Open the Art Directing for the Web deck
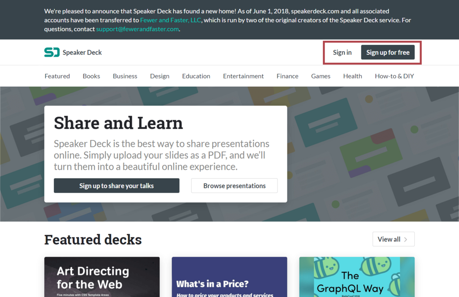This screenshot has width=459, height=297. [102, 277]
